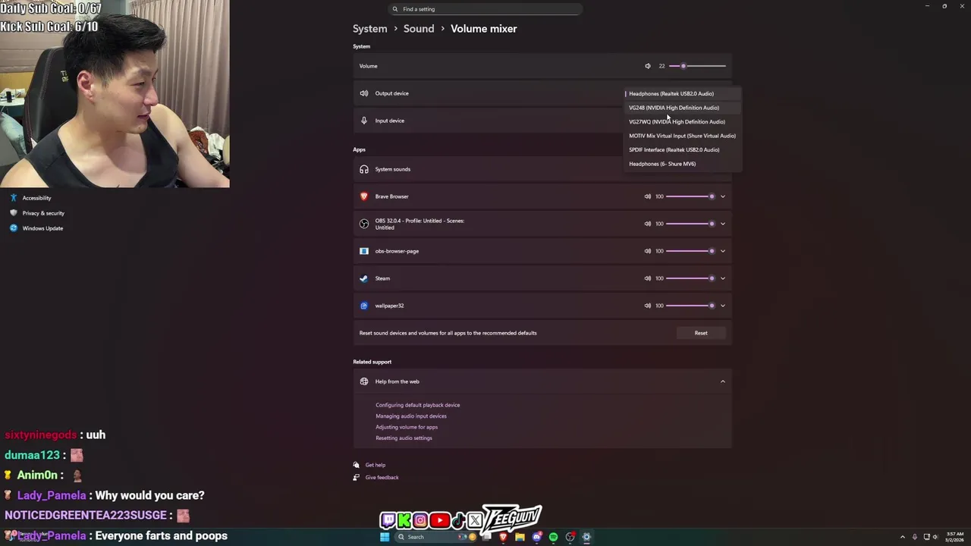The image size is (971, 546).
Task: Adjust the system Volume slider
Action: [x=697, y=66]
